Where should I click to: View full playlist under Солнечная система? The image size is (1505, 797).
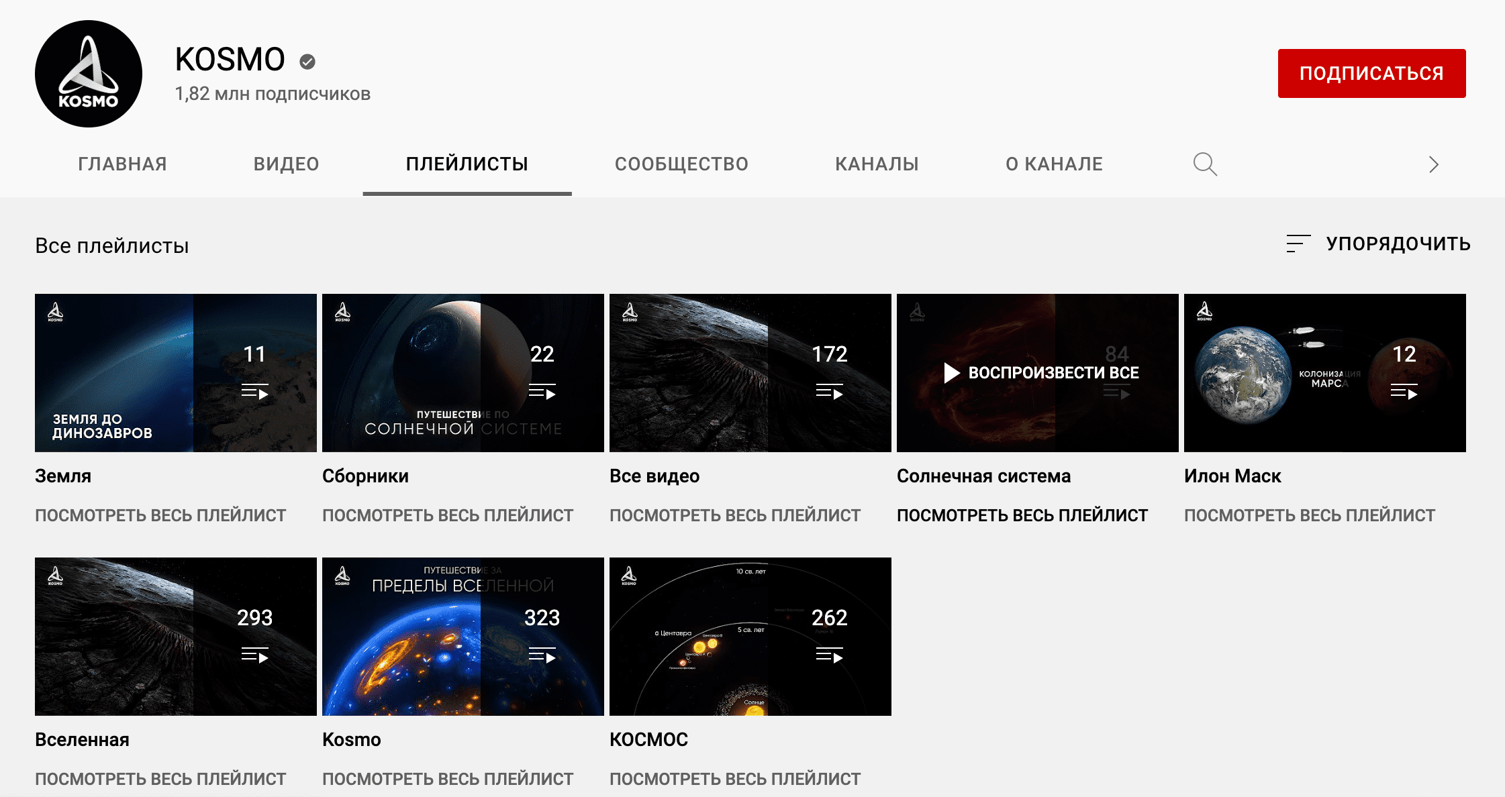tap(1022, 515)
